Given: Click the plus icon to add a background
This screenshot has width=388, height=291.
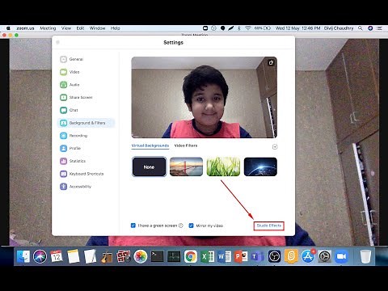Looking at the screenshot, I should pyautogui.click(x=275, y=147).
